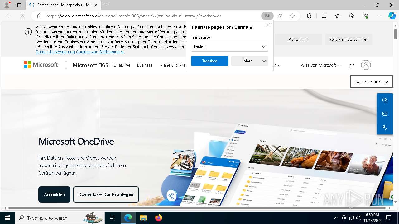Click the horizontal page scrollbar
Screen dimensions: 399x224
(x=197, y=208)
